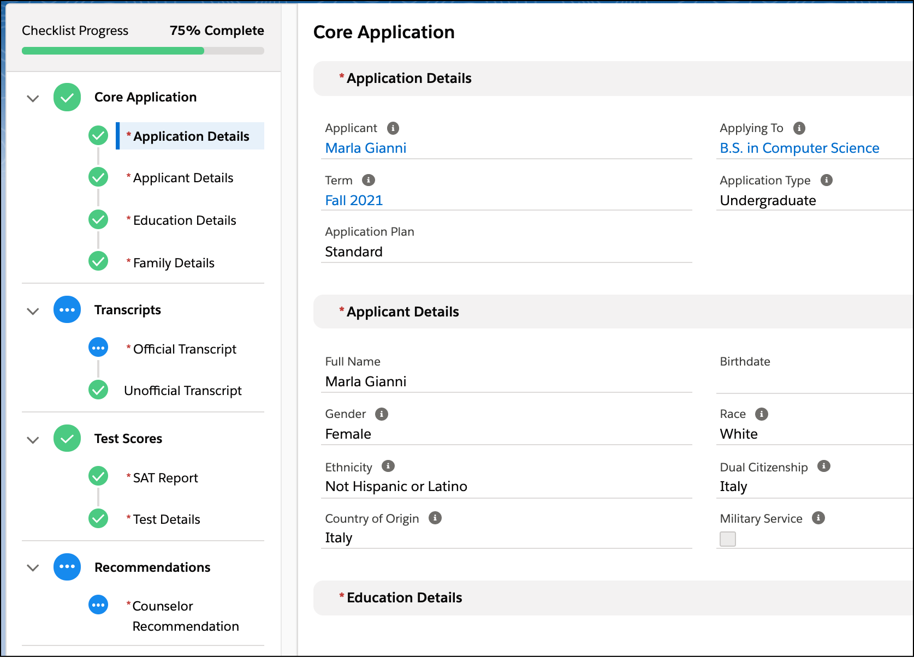
Task: Open the B.S. in Computer Science link
Action: (799, 147)
